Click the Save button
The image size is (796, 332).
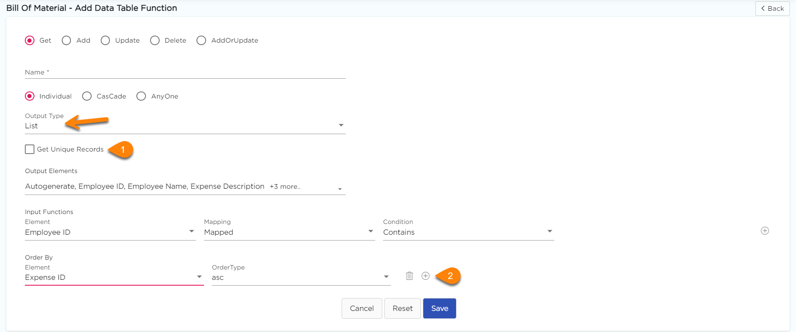click(x=439, y=308)
